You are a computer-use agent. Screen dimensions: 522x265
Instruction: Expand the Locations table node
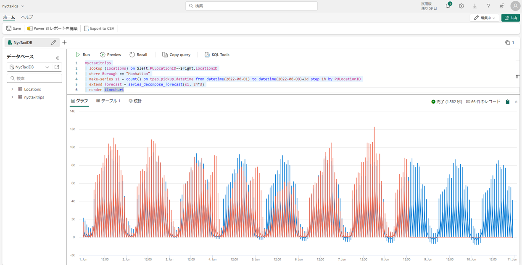[12, 89]
